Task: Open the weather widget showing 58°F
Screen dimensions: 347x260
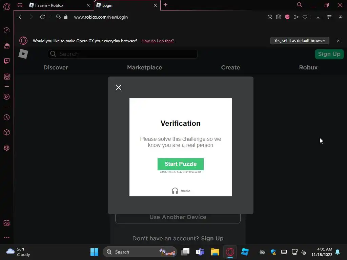Action: 18,252
